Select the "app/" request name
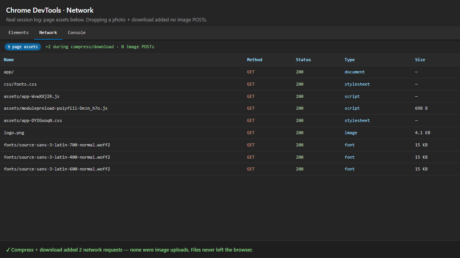 [9, 72]
